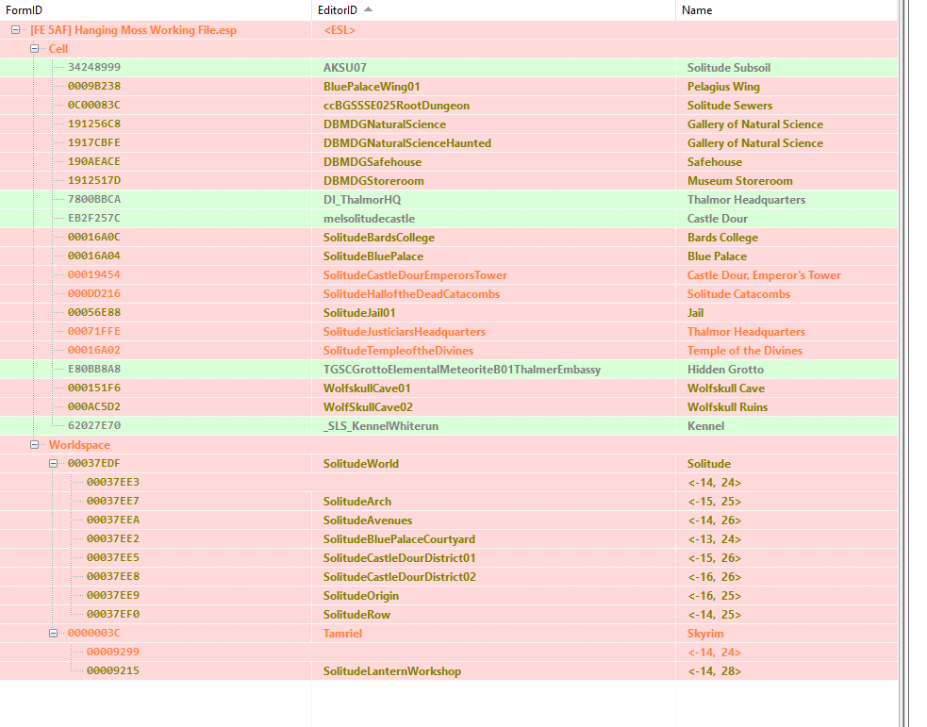
Task: Select the SolitudeCastleDourEmperorsTower record
Action: click(x=449, y=275)
